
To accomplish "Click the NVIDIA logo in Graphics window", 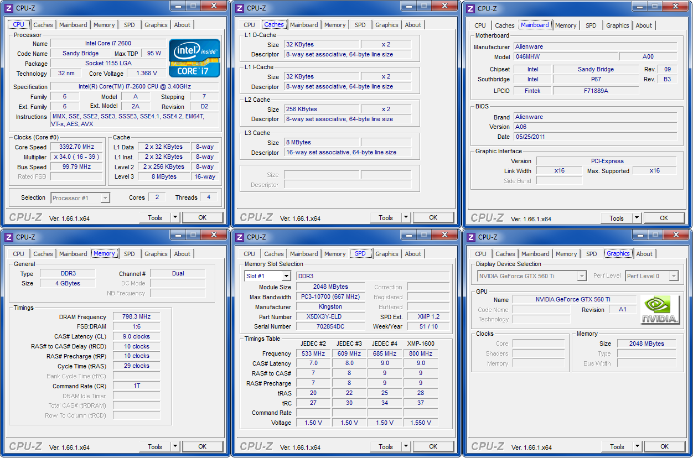I will [660, 310].
